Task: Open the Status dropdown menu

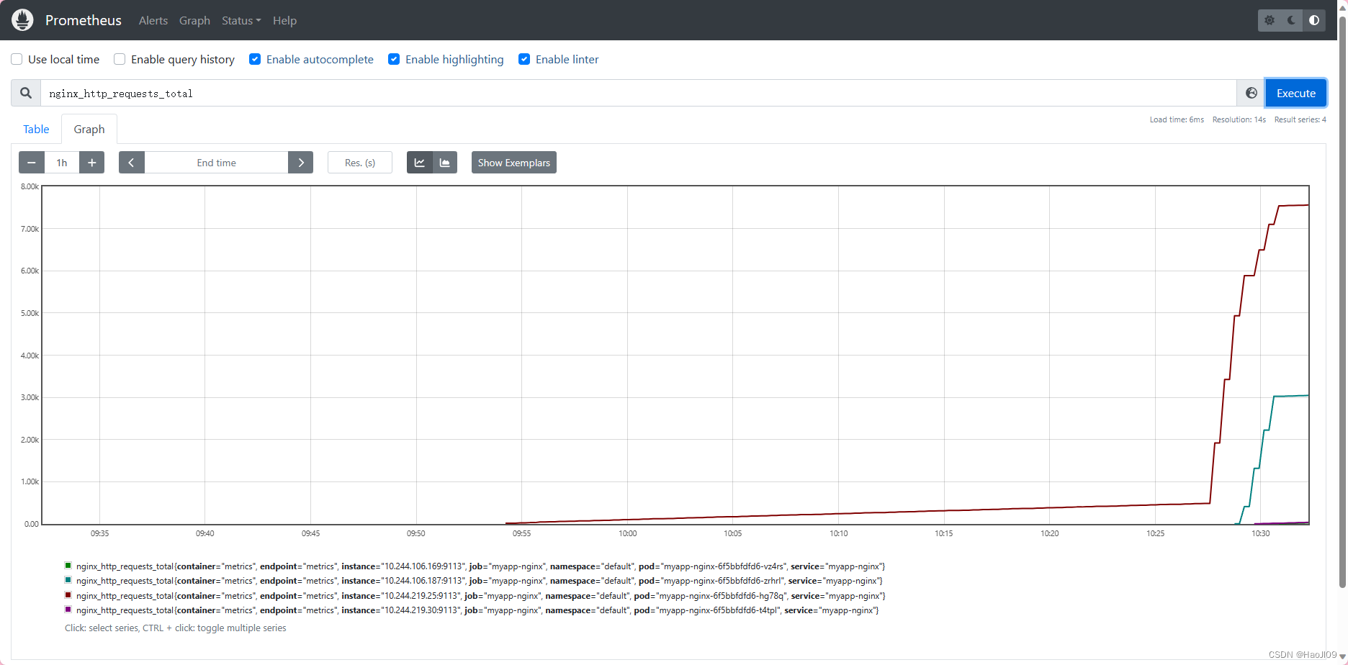Action: tap(241, 20)
